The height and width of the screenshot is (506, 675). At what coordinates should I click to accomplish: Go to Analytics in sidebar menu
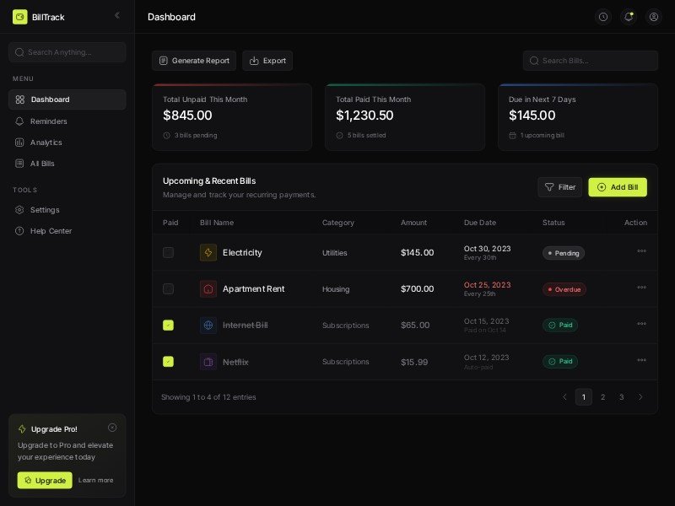coord(46,143)
